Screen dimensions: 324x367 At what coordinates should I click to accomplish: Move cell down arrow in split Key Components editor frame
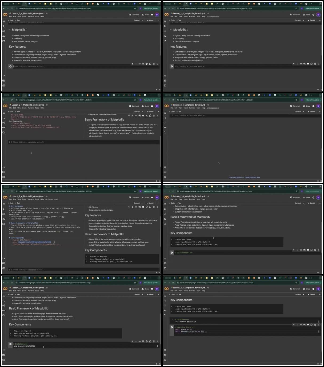point(132,207)
